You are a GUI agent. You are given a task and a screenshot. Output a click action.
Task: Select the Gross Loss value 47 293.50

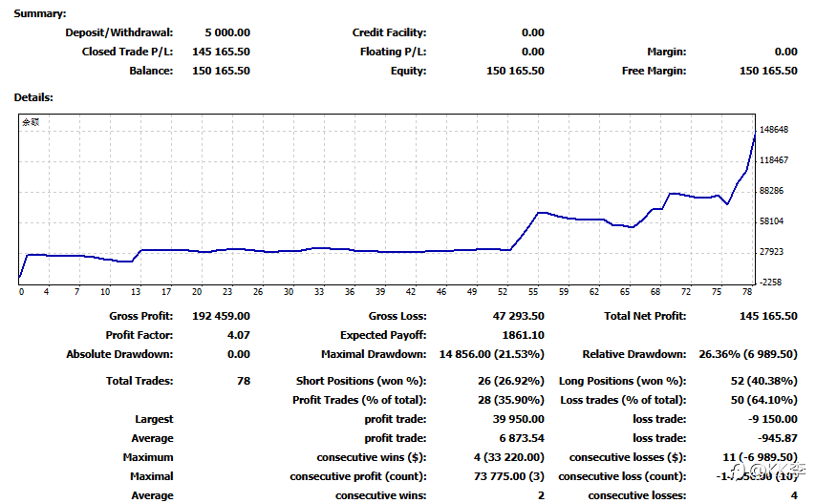click(x=518, y=316)
